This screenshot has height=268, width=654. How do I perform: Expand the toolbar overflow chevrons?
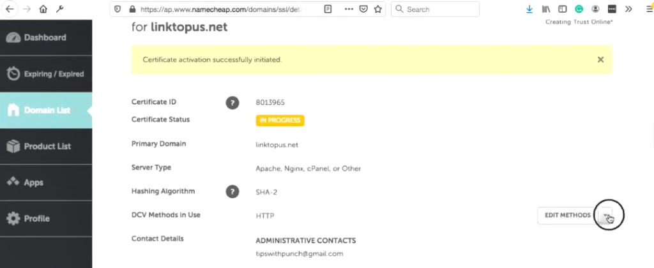tap(628, 9)
